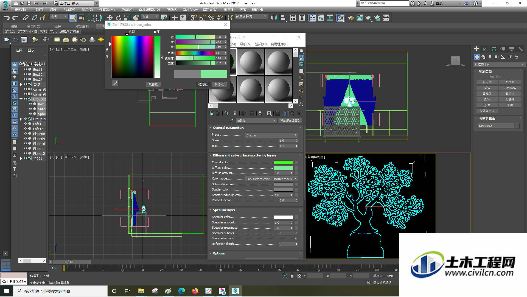
Task: Open the Modify command panel tab
Action: pyautogui.click(x=485, y=49)
